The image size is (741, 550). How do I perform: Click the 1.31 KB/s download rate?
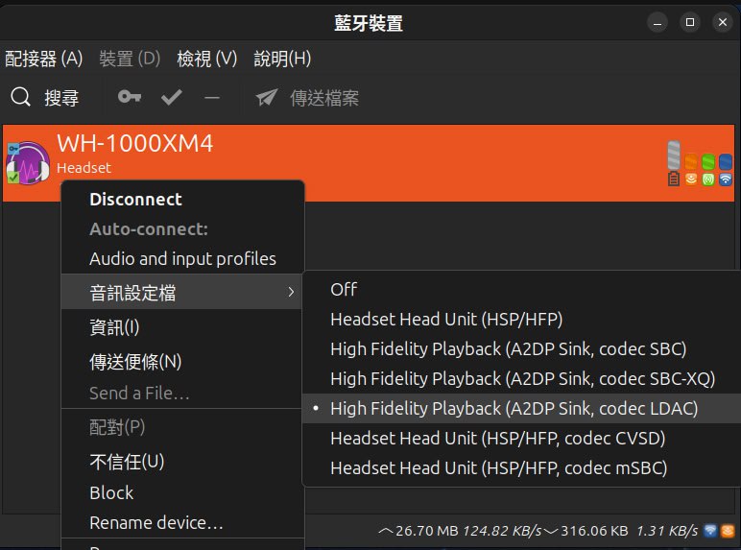(667, 531)
